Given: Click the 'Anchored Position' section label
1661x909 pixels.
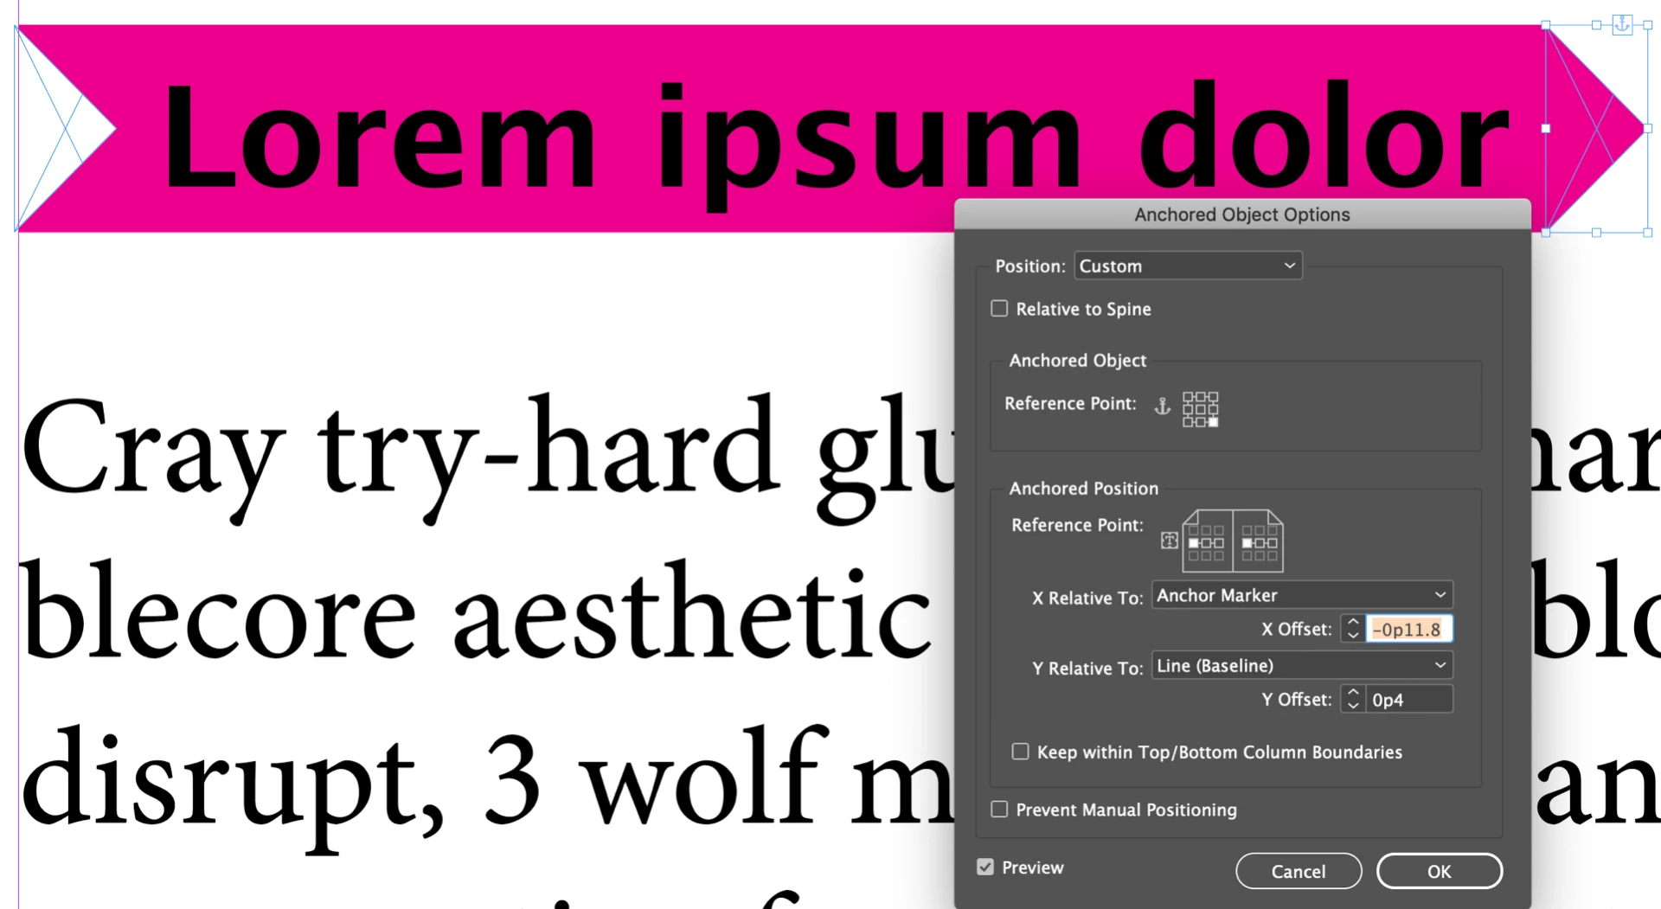Looking at the screenshot, I should (x=1083, y=488).
